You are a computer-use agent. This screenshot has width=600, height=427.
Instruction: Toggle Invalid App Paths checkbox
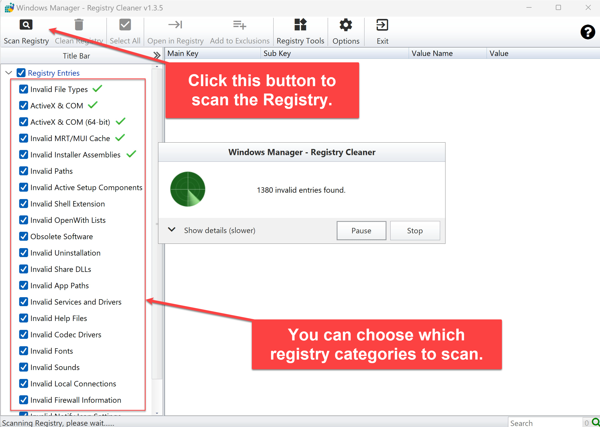click(x=24, y=285)
